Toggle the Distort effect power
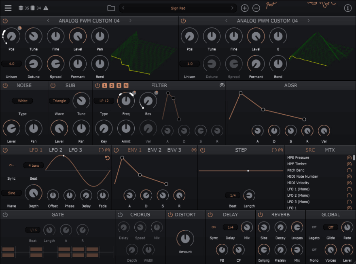Screen dimensions: 356x264 [x=170, y=215]
